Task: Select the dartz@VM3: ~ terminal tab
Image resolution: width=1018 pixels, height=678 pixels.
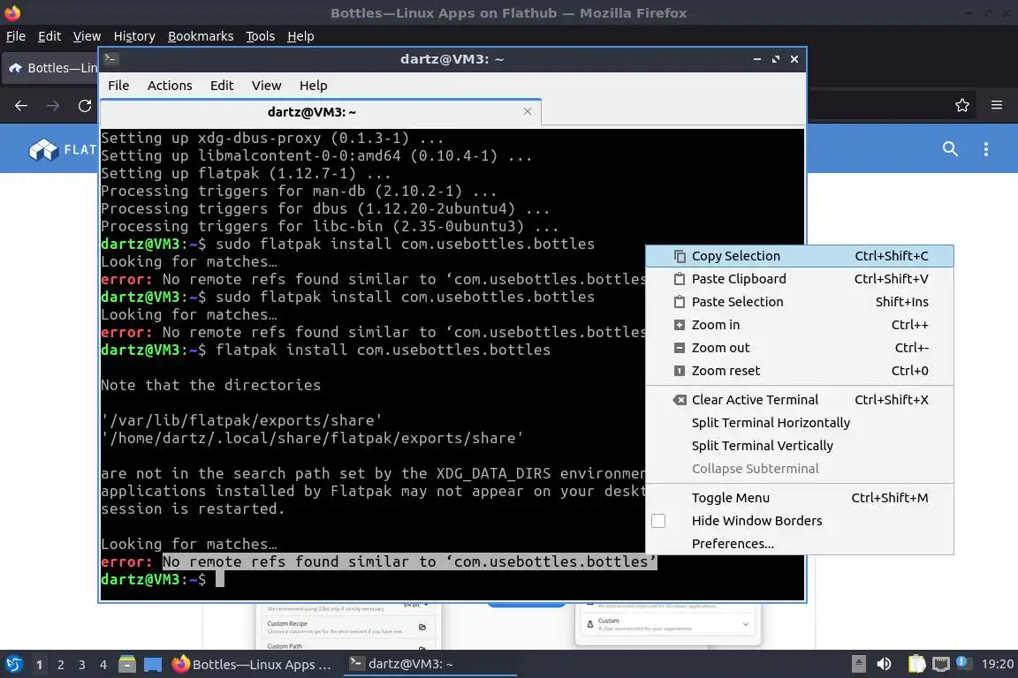Action: 312,112
